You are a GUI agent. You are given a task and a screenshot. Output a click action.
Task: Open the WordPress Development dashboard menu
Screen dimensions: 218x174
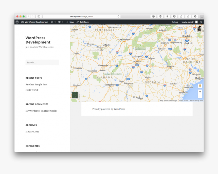35,22
